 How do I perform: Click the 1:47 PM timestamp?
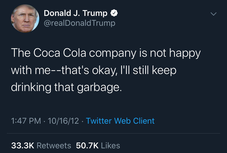(x=27, y=121)
